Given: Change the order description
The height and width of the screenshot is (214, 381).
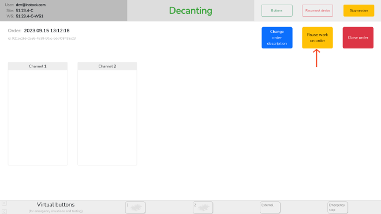Looking at the screenshot, I should tap(277, 37).
